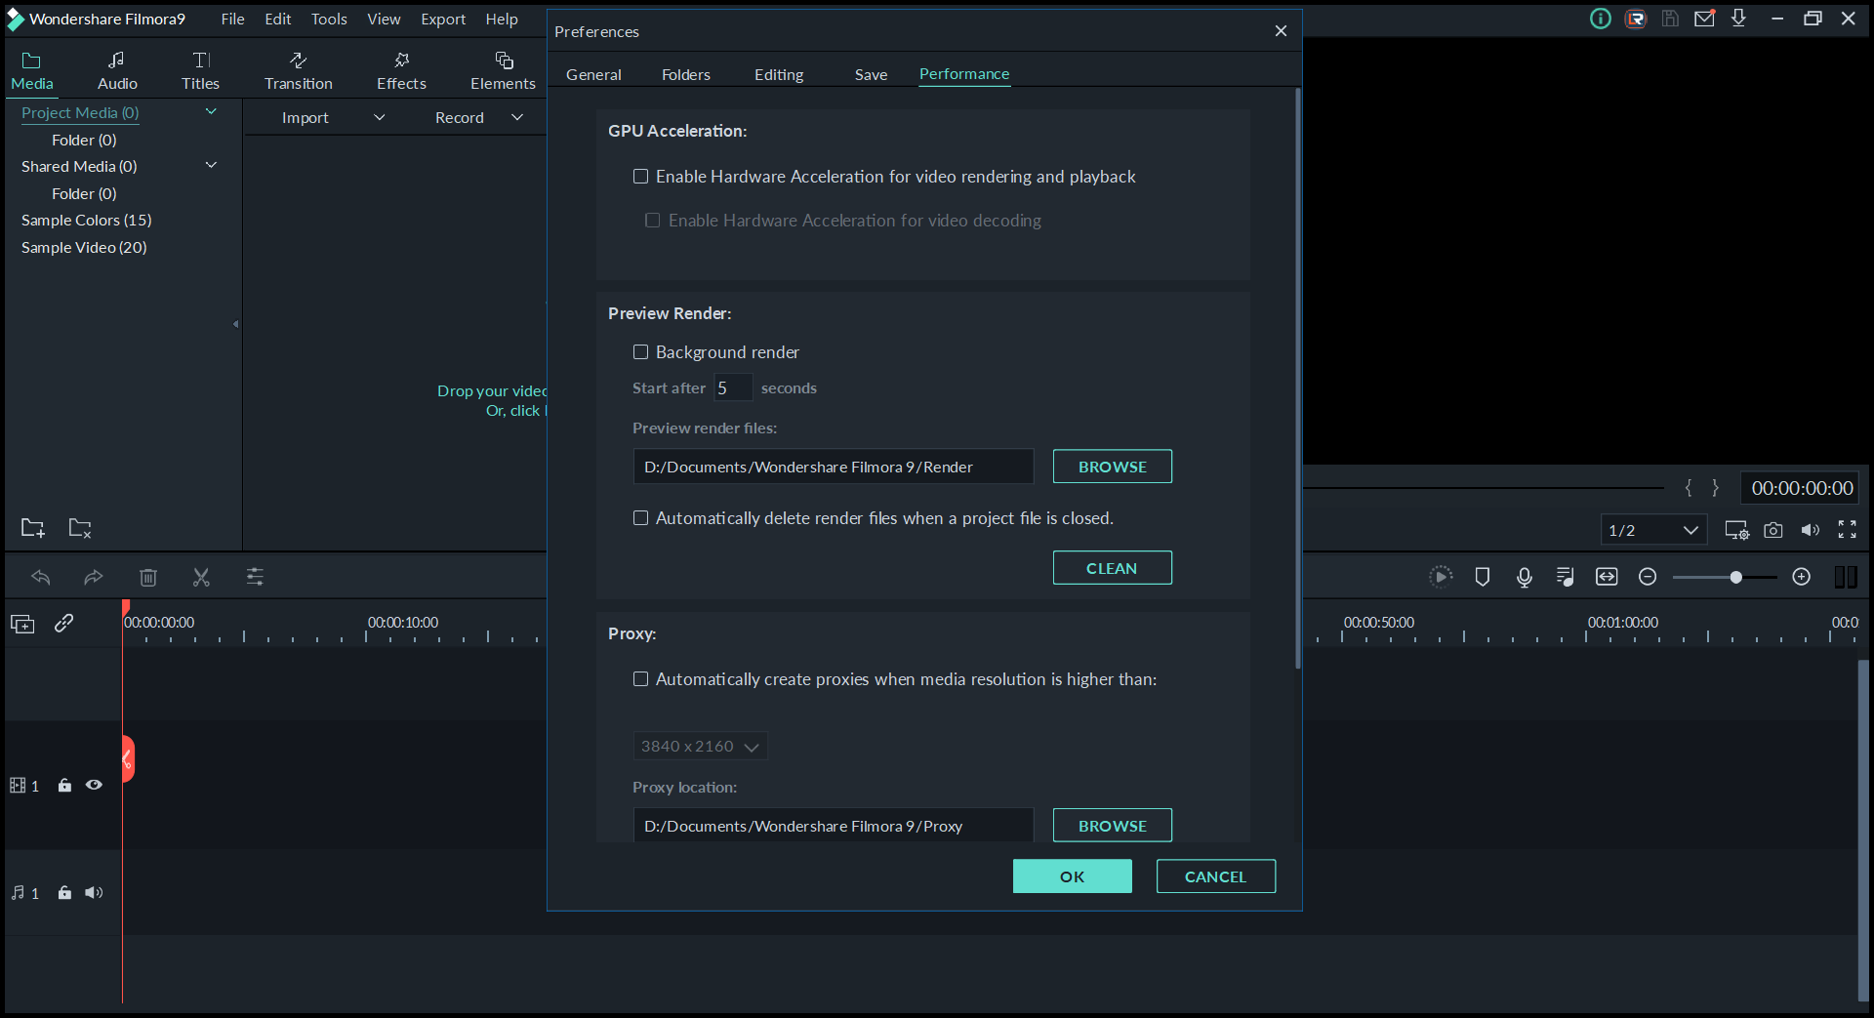Check automatically create proxies option

pyautogui.click(x=640, y=679)
